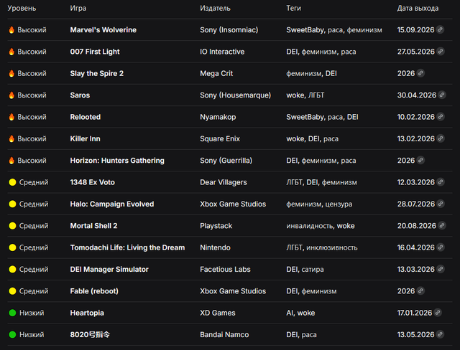Click fire icon in Saros row
460x350 pixels.
11,95
